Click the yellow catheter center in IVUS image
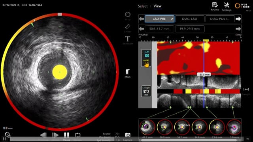 tap(60, 72)
